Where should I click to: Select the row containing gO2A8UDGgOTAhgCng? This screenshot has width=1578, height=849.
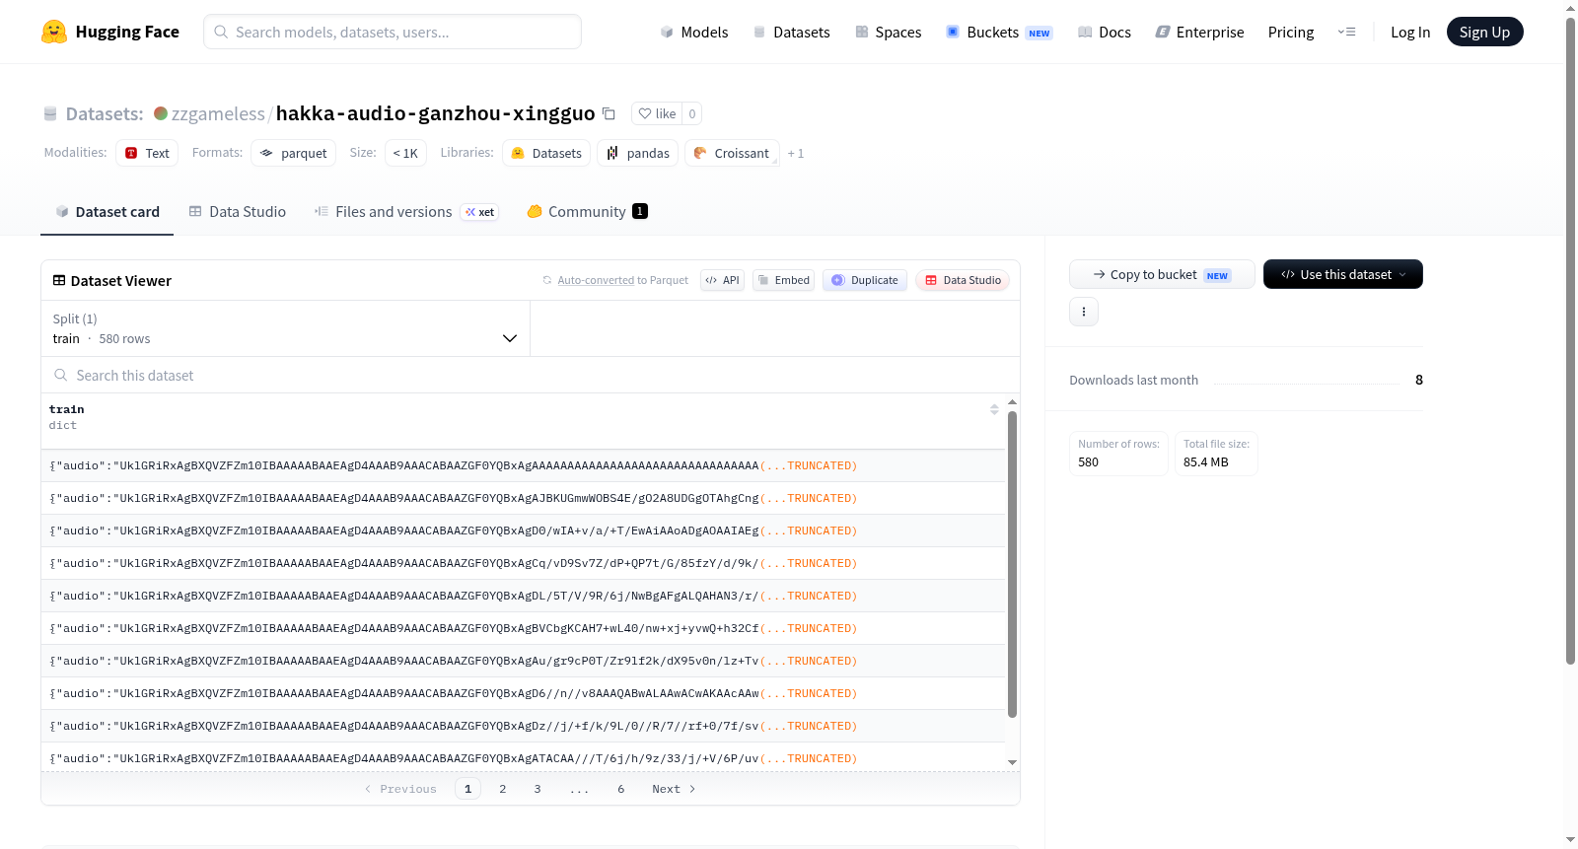coord(523,498)
